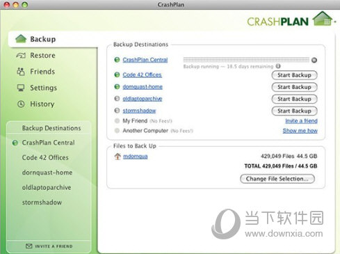
Task: Click the dot beside Another Computer
Action: [117, 131]
